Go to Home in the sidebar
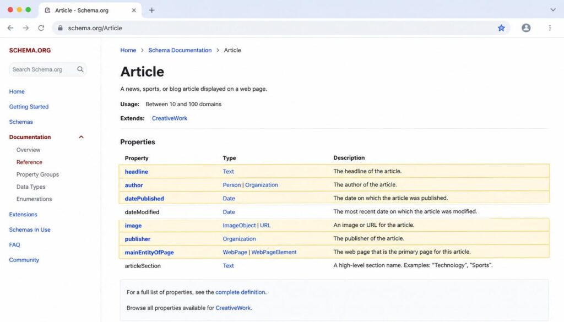This screenshot has width=564, height=322. [x=17, y=91]
